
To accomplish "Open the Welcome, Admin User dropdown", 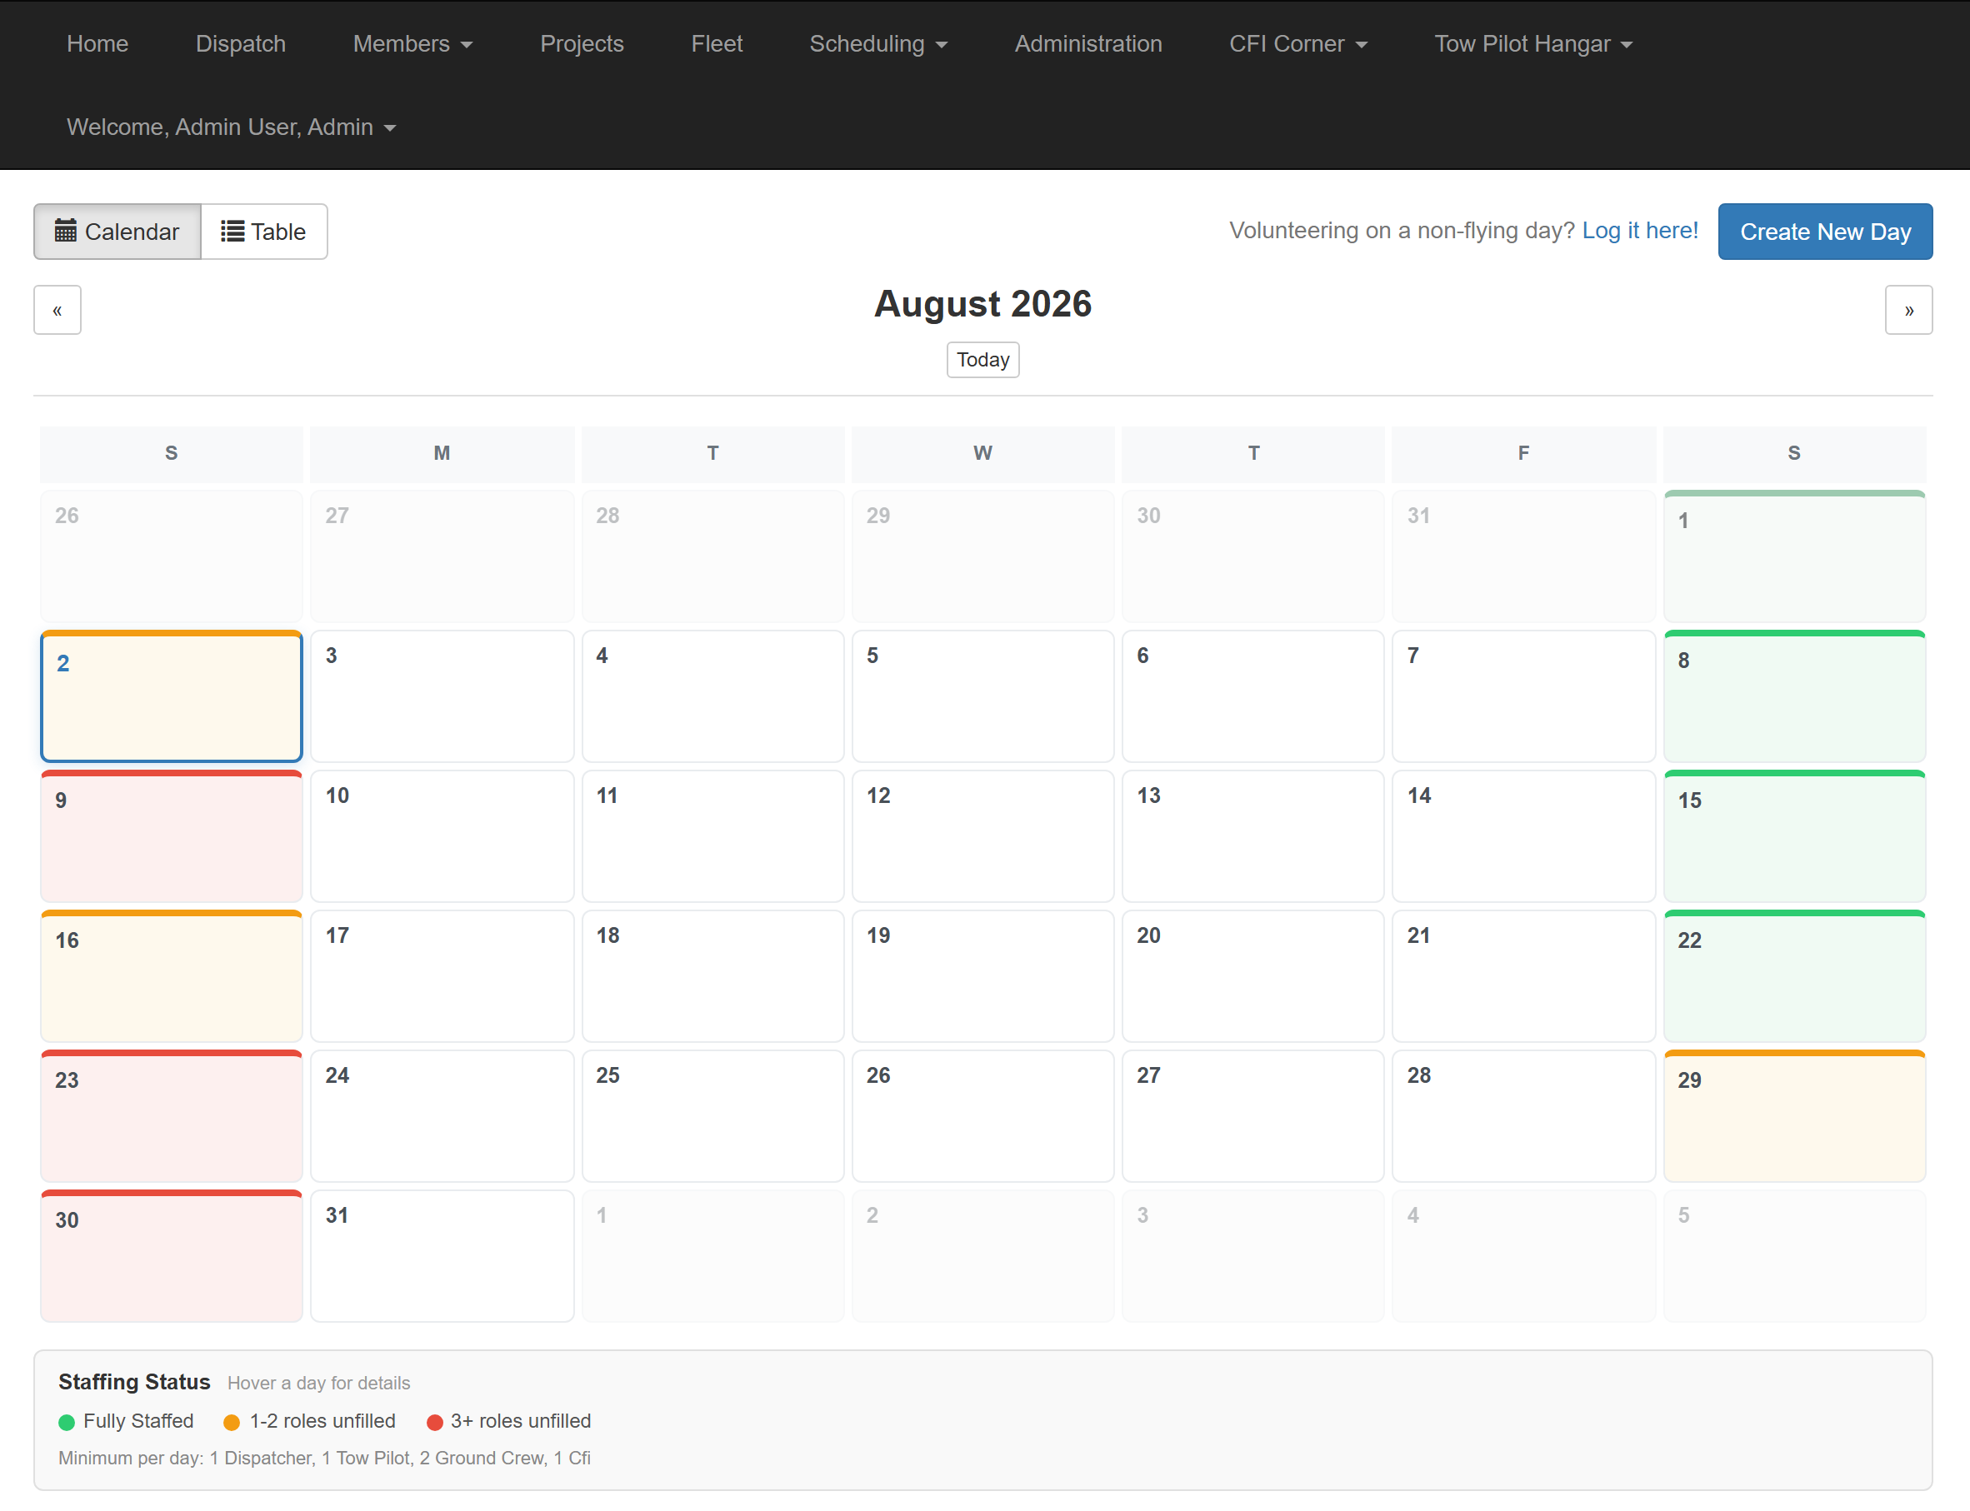I will pyautogui.click(x=231, y=127).
